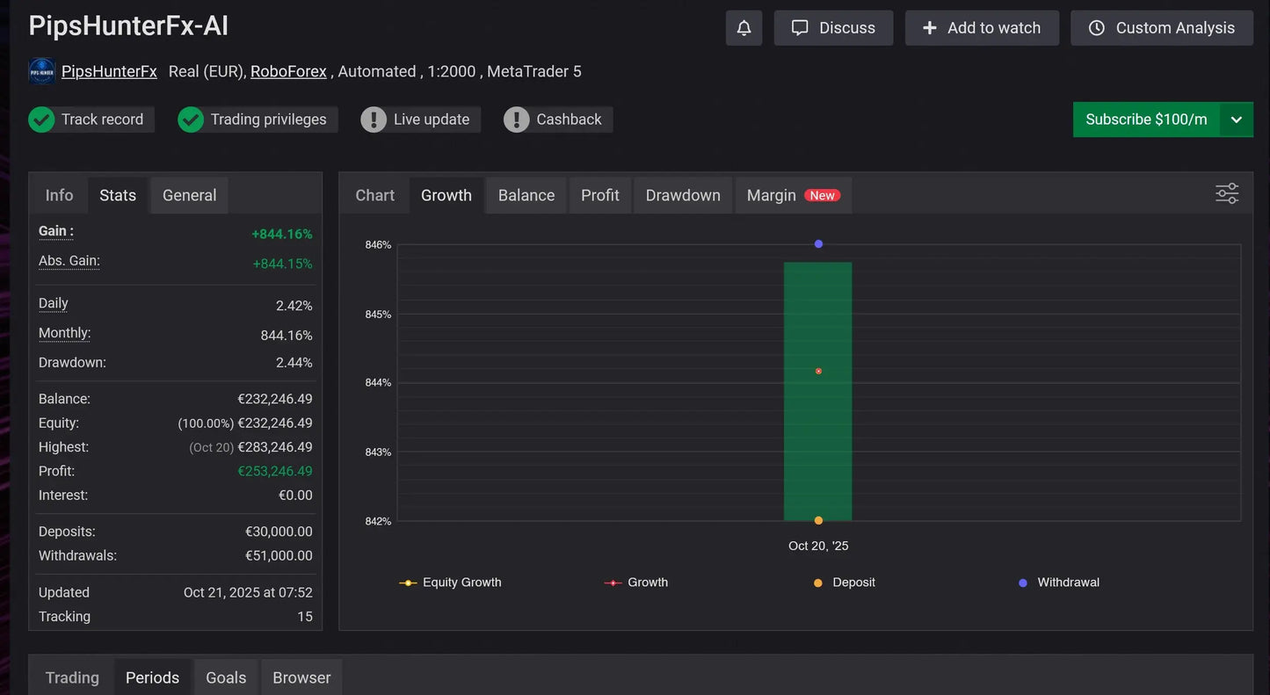1270x695 pixels.
Task: Click the Abs. Gain label
Action: point(69,261)
